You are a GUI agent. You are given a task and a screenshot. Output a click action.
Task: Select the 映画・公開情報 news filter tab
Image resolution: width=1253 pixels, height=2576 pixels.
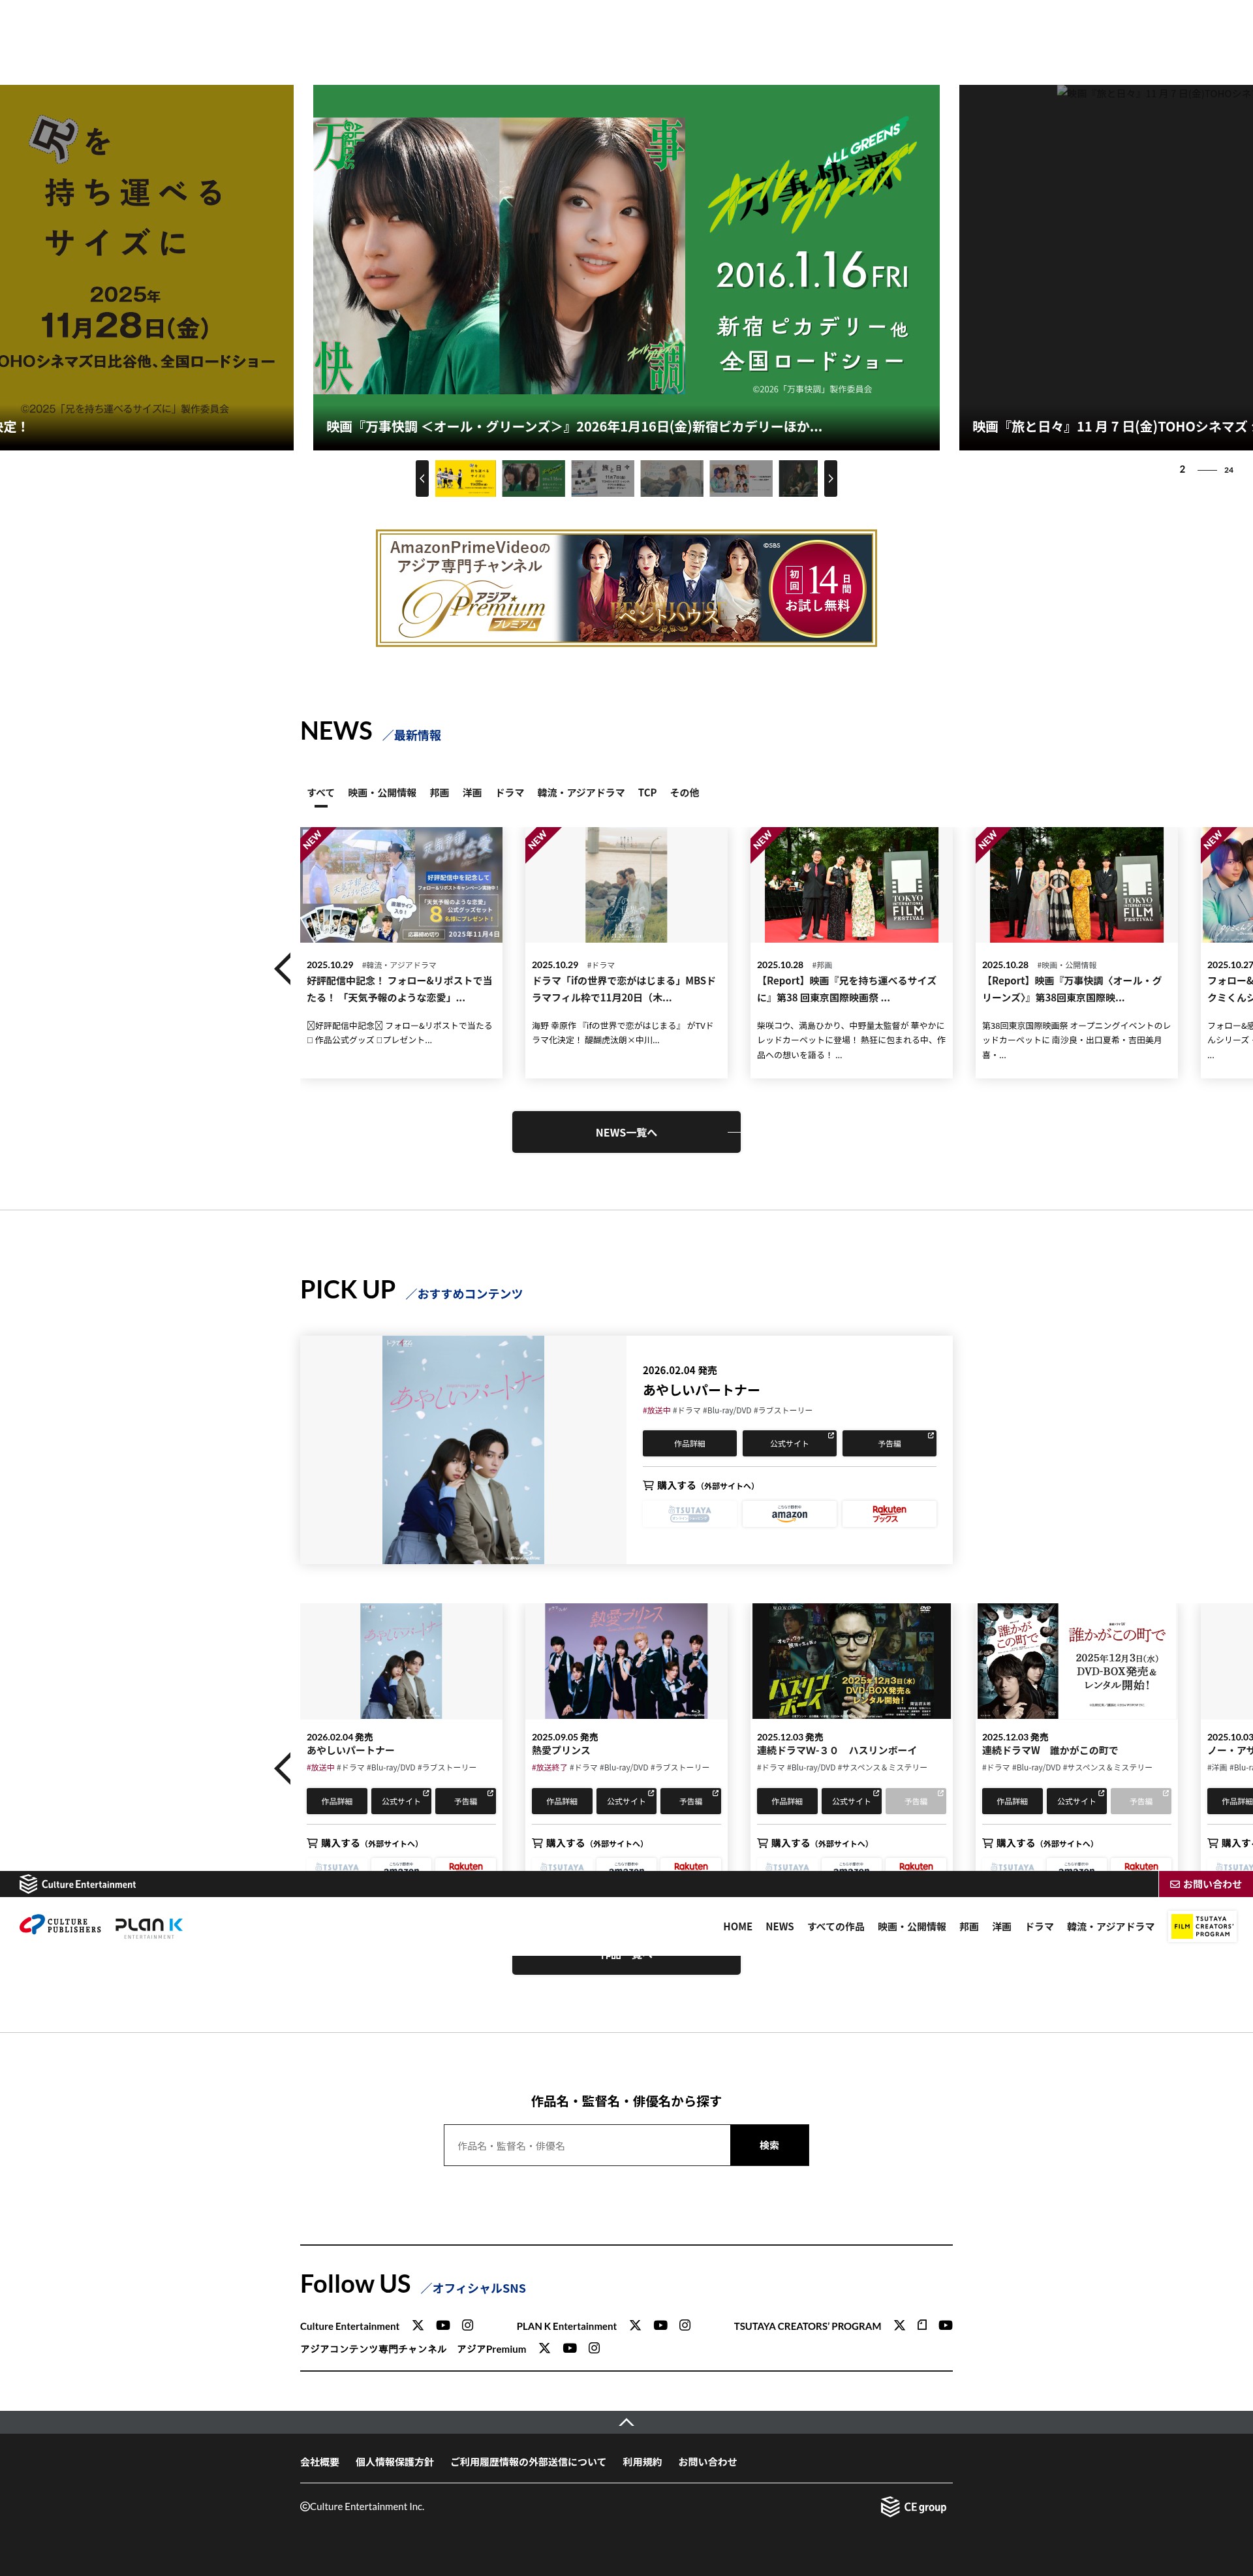(382, 793)
